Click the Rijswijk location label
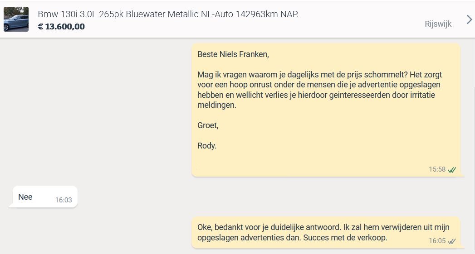The width and height of the screenshot is (475, 254). click(x=438, y=24)
